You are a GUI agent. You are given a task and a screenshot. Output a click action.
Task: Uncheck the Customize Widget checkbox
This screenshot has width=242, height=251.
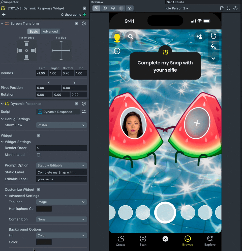pyautogui.click(x=39, y=189)
